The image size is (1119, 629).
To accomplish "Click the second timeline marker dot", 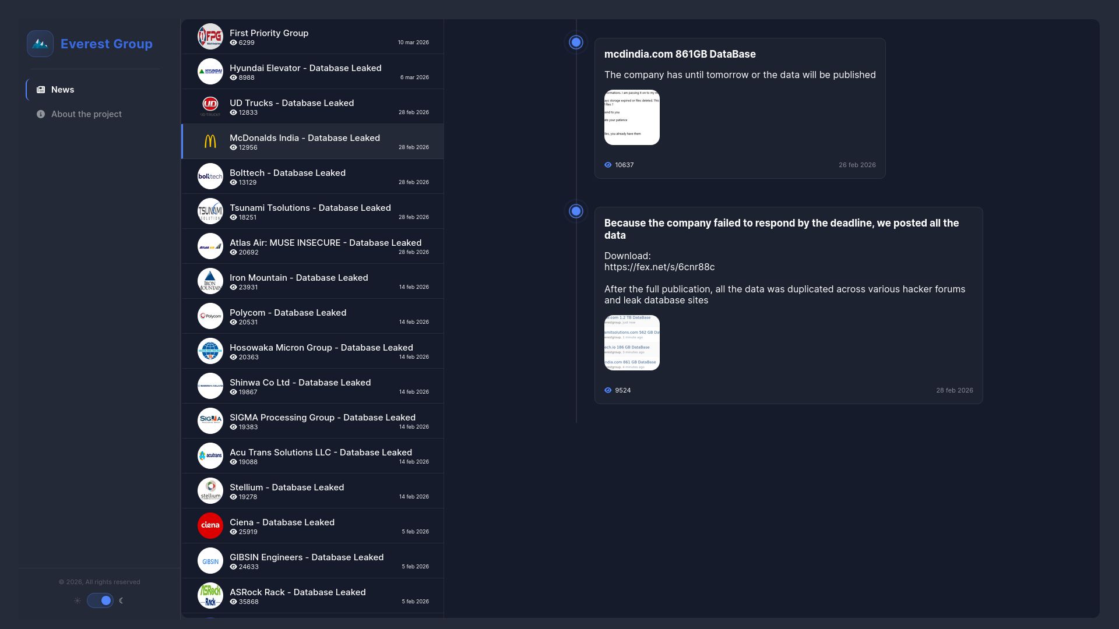I will coord(576,211).
